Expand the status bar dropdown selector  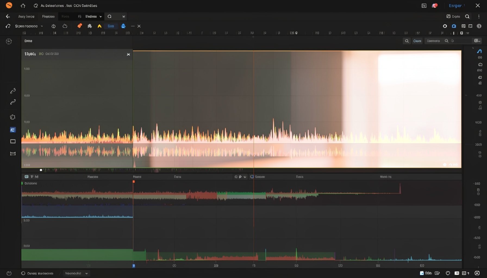(x=76, y=273)
